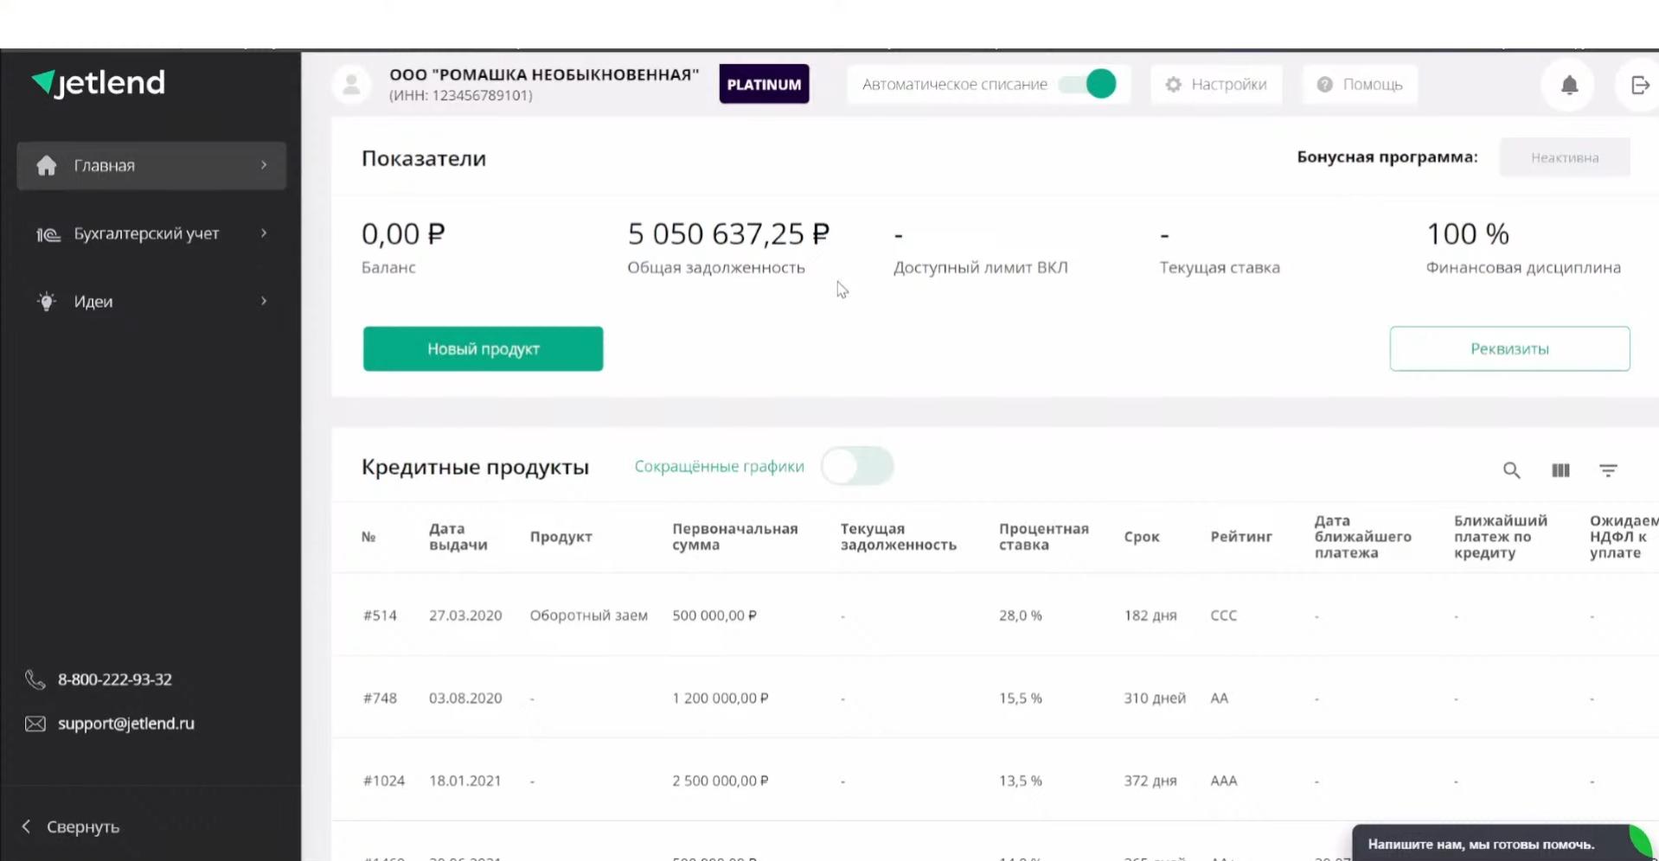The width and height of the screenshot is (1659, 861).
Task: Open the Идеи menu item
Action: (x=151, y=301)
